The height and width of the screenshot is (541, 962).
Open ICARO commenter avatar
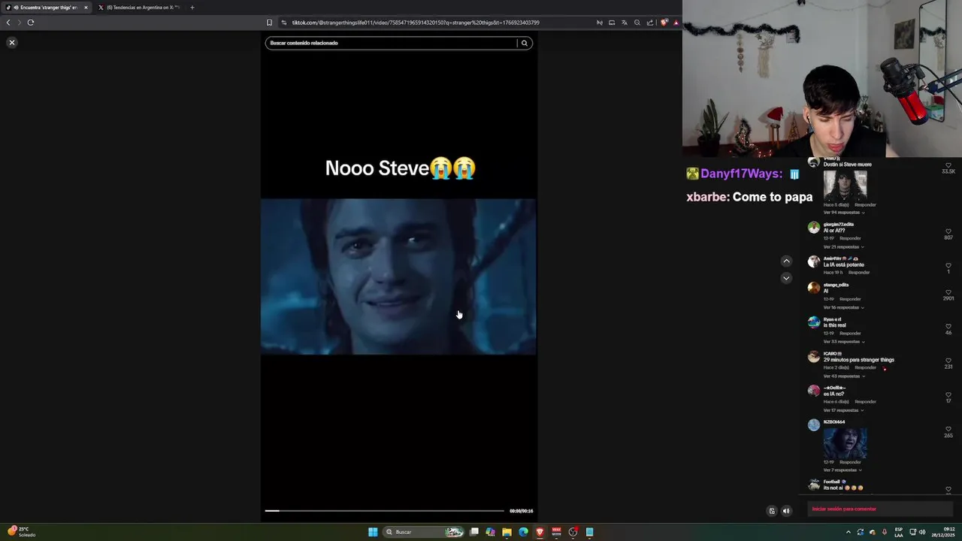click(813, 357)
